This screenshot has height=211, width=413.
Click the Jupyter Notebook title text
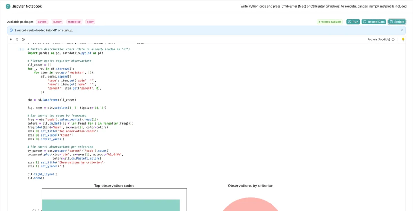[27, 7]
